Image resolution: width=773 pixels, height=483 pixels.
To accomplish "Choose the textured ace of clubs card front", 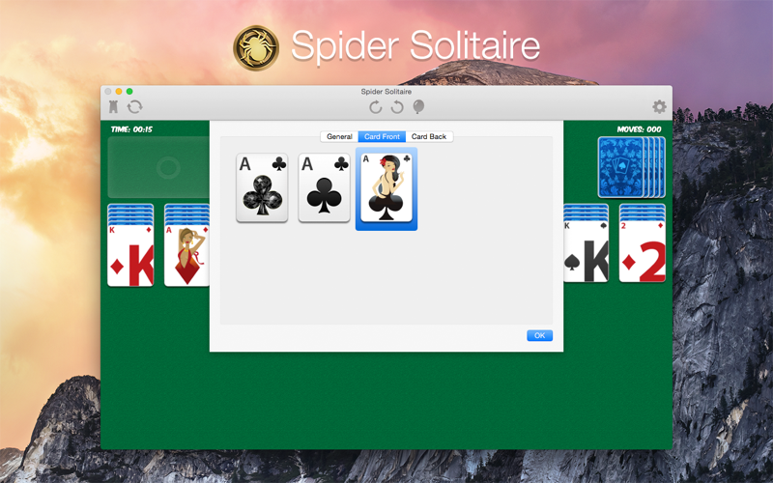I will (262, 187).
